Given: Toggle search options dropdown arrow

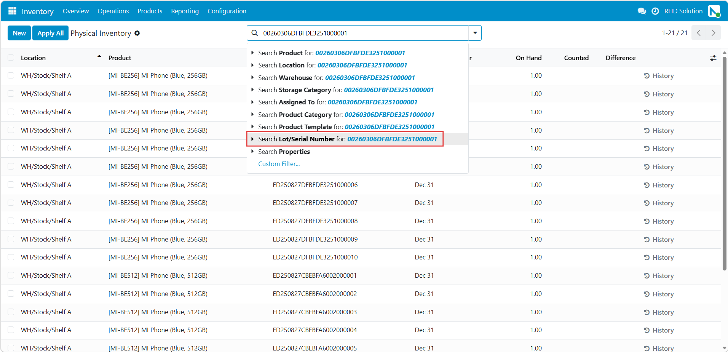Looking at the screenshot, I should [x=475, y=33].
